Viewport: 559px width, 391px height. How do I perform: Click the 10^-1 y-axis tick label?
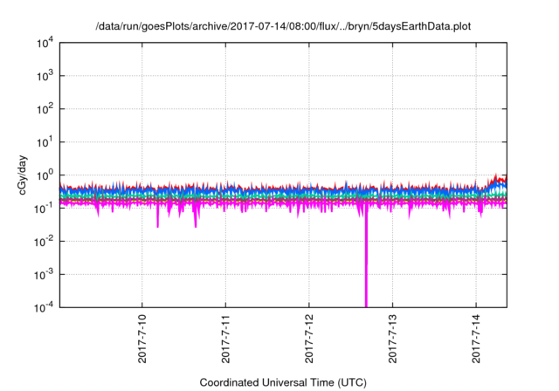click(x=44, y=209)
